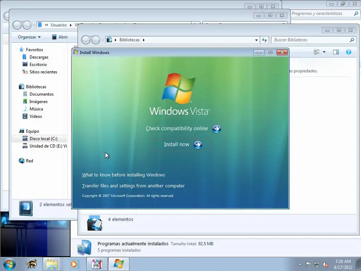Click the Red network globe icon
The image size is (361, 271).
pyautogui.click(x=22, y=161)
